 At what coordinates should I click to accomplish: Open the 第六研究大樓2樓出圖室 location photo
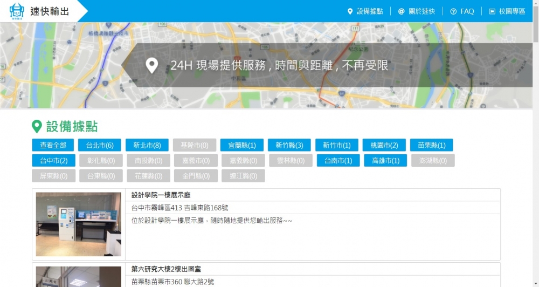tap(78, 277)
